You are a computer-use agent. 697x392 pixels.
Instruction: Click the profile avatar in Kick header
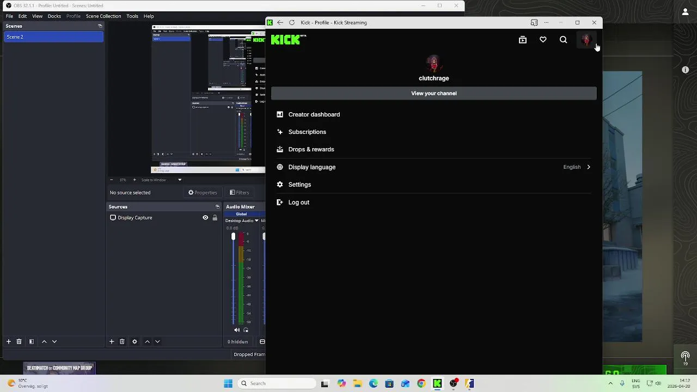(x=586, y=40)
